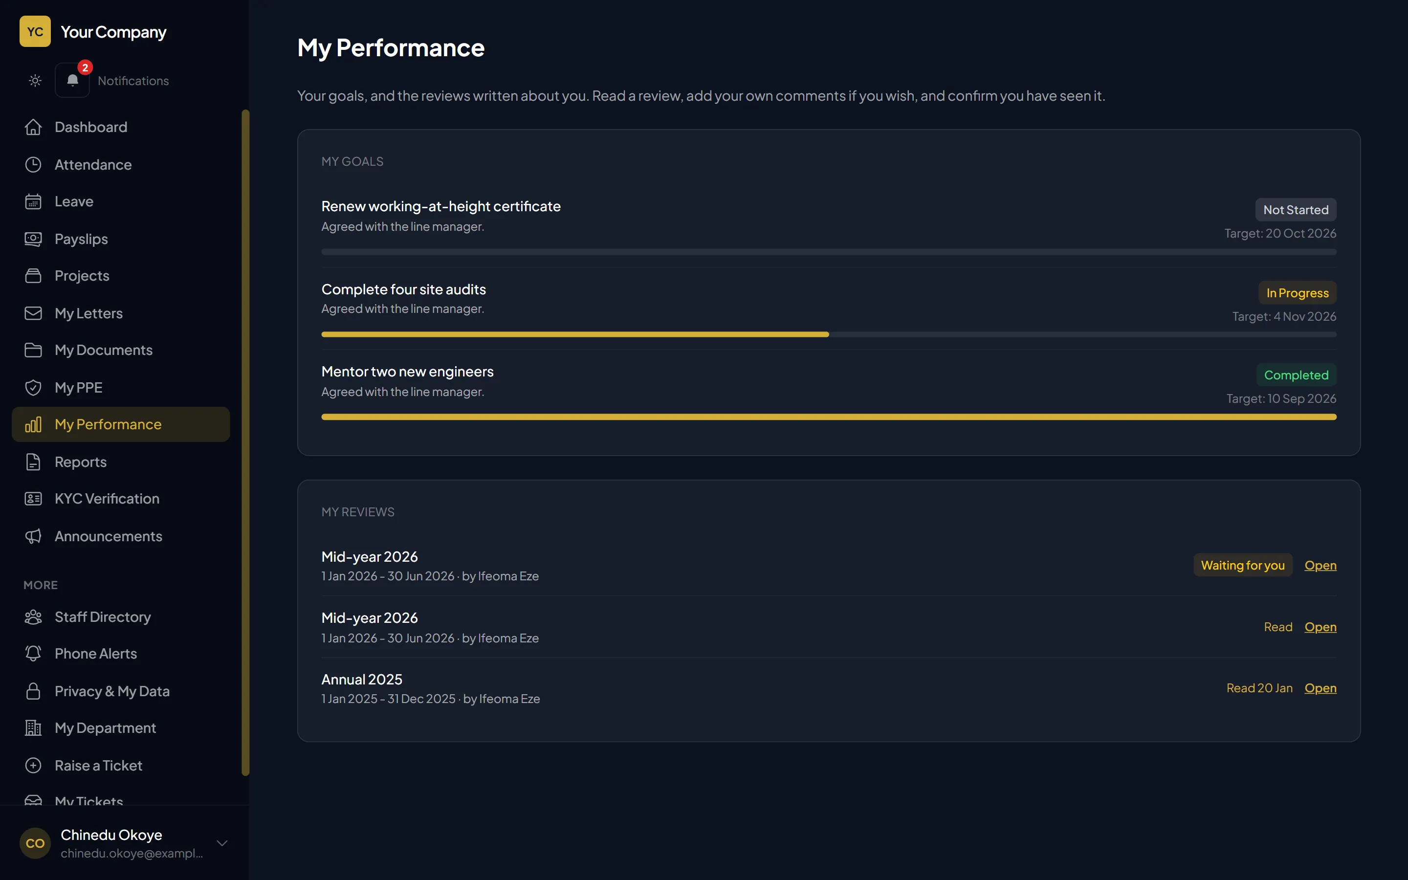Click the Mentor two new engineers progress bar

click(x=829, y=417)
